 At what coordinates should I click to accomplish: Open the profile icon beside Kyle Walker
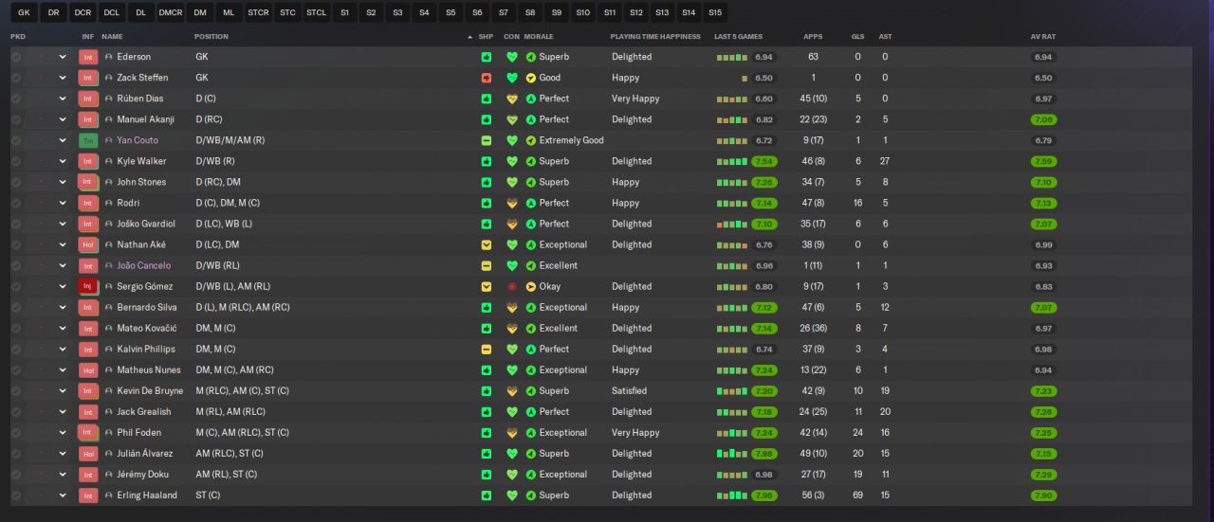point(108,161)
